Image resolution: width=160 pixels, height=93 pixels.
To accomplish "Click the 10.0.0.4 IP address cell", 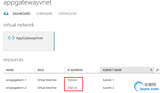I will [x=72, y=80].
